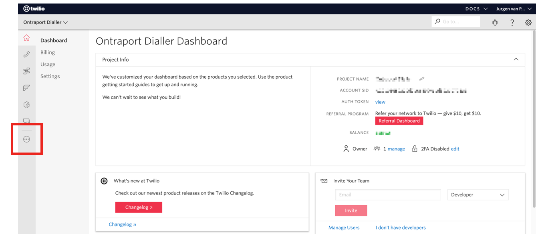This screenshot has width=536, height=234.
Task: Click the Project Info panel title
Action: [115, 59]
